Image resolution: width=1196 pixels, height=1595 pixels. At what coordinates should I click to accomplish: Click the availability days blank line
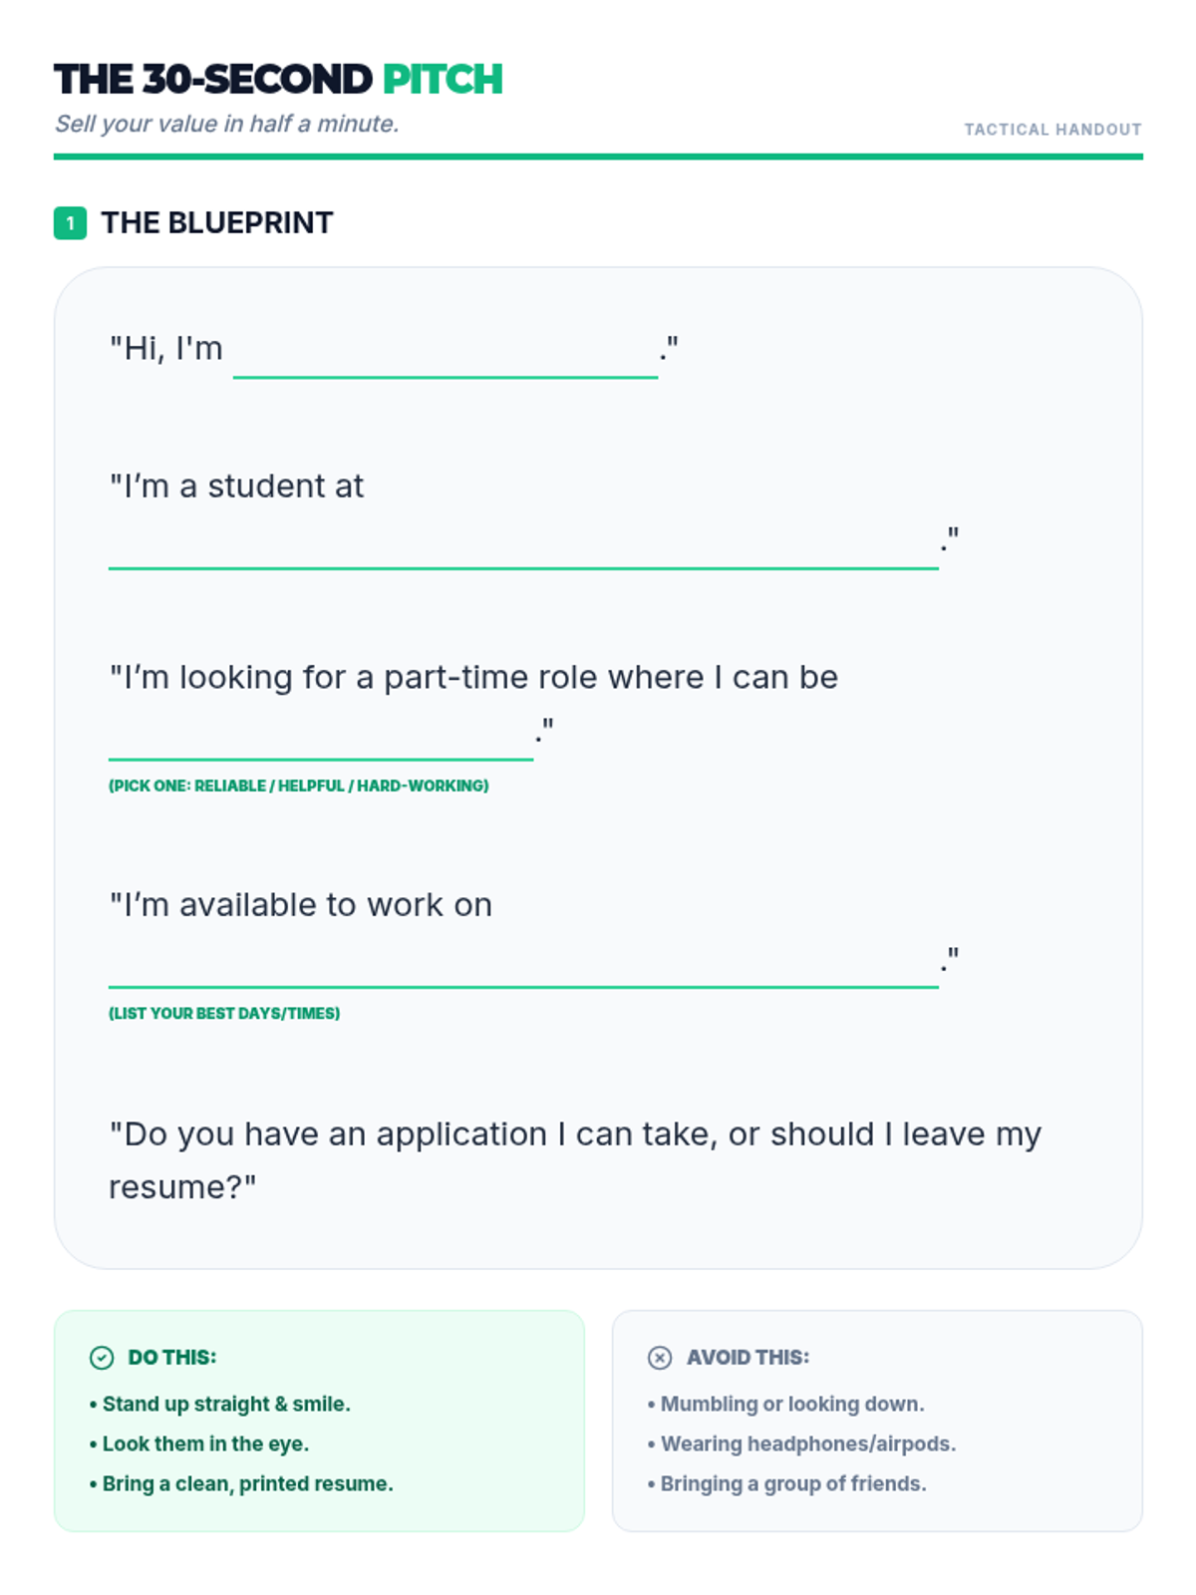coord(523,969)
